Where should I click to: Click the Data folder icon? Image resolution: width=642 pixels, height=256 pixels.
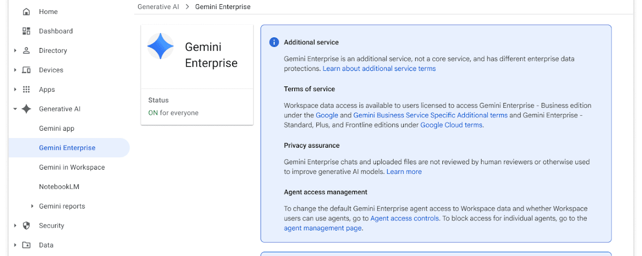26,245
